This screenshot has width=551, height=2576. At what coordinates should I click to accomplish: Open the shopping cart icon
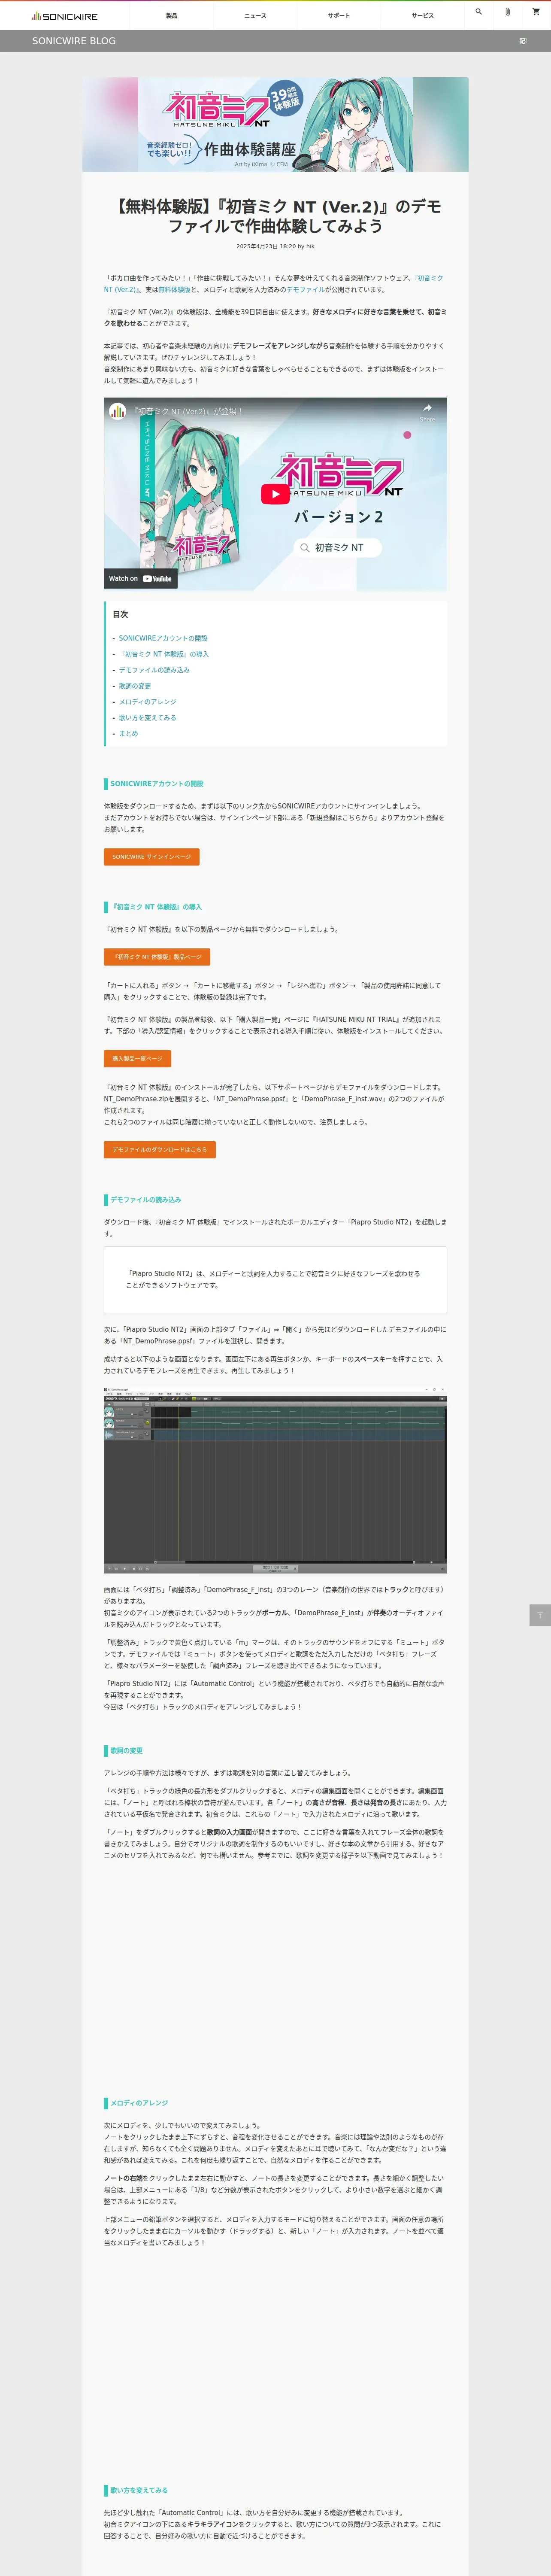click(536, 12)
